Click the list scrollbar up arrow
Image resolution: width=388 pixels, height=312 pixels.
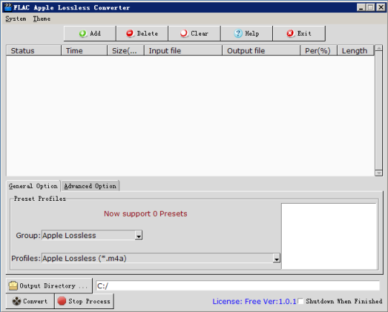click(379, 48)
